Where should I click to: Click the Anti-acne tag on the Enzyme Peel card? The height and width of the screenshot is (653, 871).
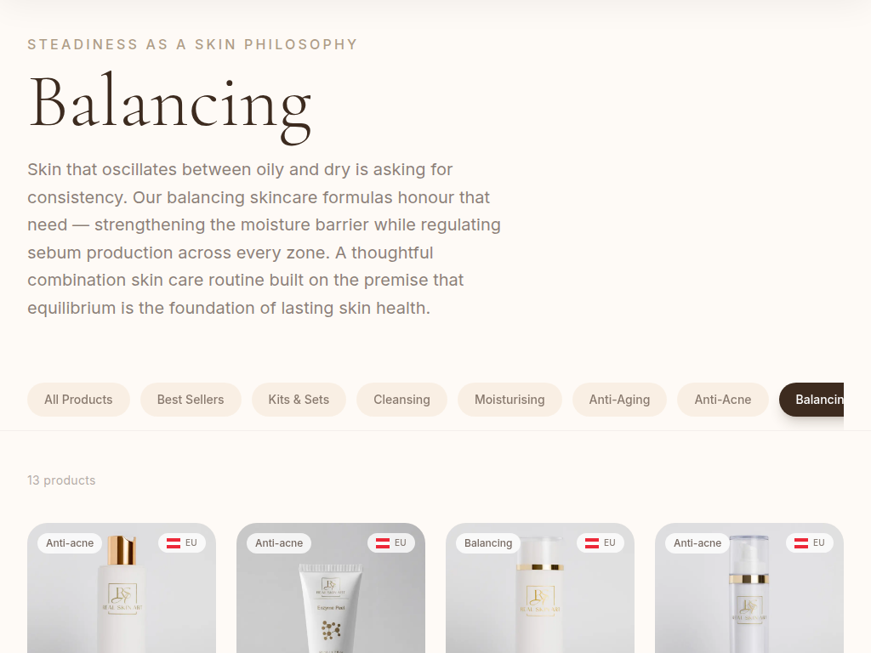(x=279, y=542)
